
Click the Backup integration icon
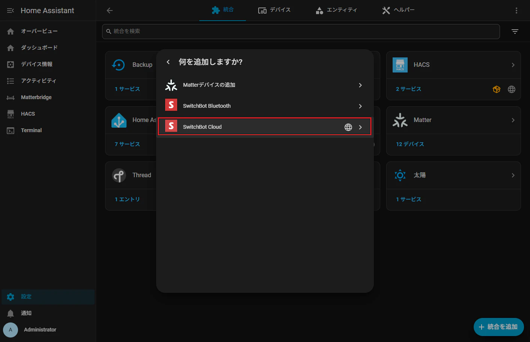(119, 65)
